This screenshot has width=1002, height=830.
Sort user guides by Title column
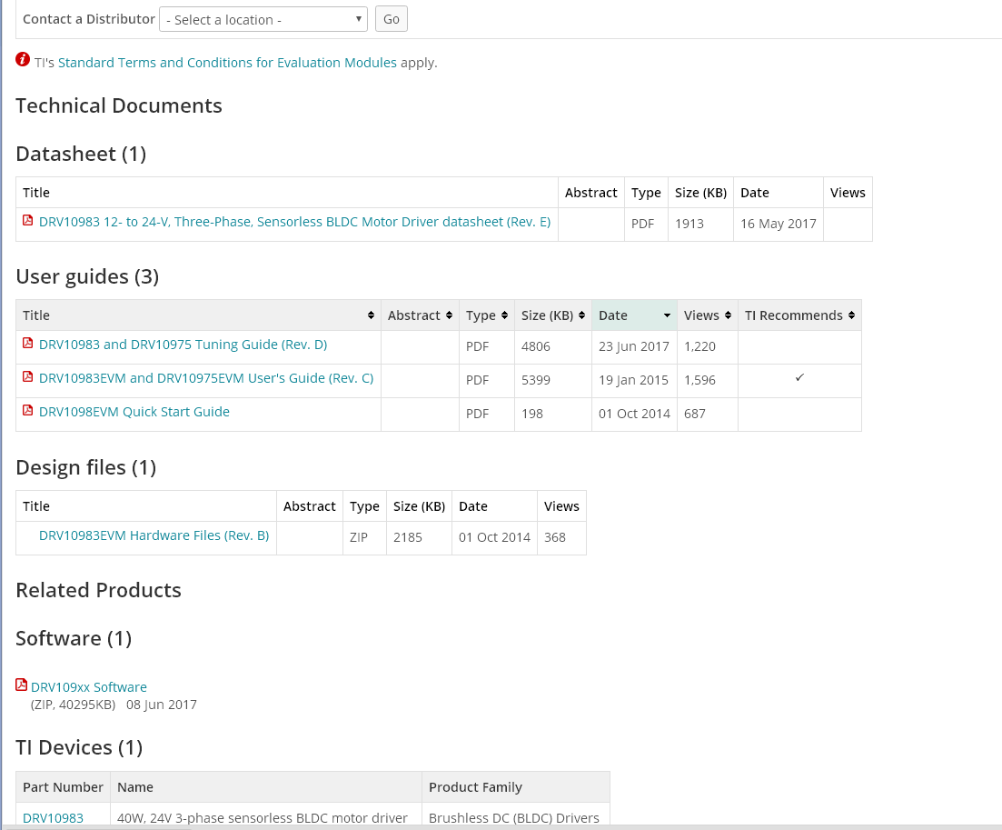point(198,315)
